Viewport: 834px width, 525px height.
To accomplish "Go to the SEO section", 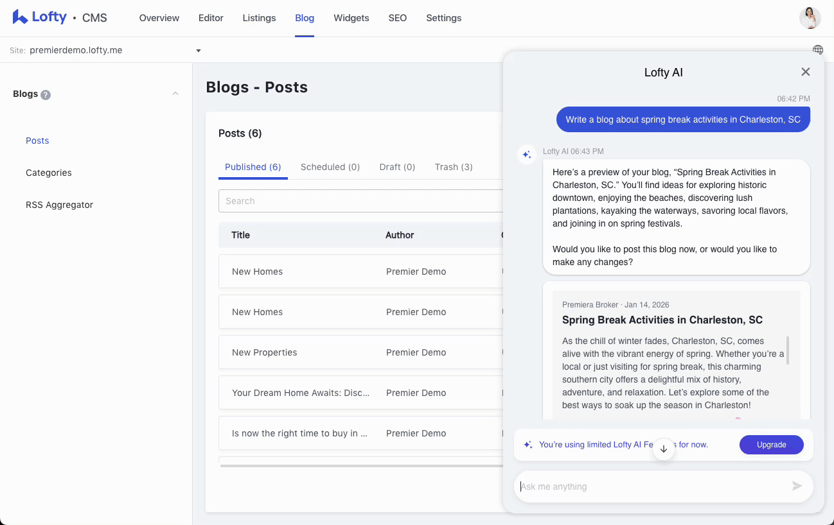I will [x=397, y=18].
